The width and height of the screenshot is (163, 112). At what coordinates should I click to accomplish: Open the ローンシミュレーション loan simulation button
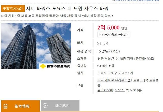point(114,35)
